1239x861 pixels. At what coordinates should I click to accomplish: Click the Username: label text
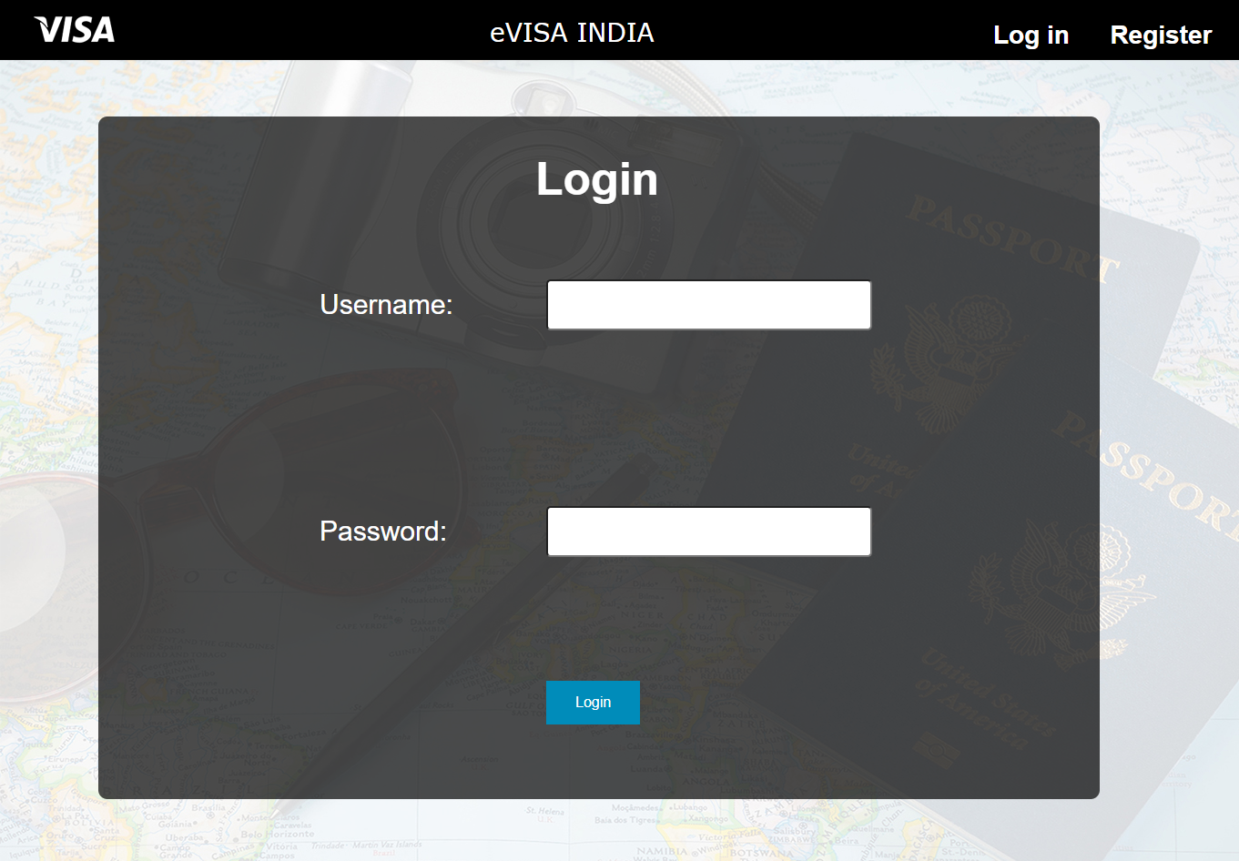[386, 304]
